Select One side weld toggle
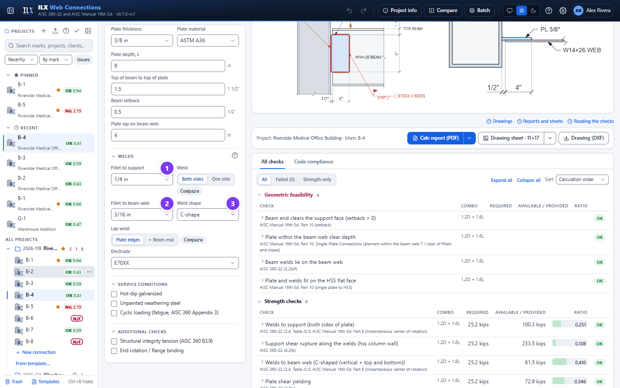 (221, 179)
